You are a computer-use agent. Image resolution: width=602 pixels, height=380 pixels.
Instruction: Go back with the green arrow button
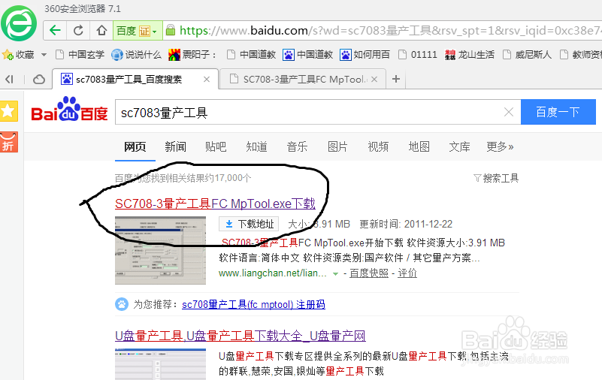pos(56,30)
